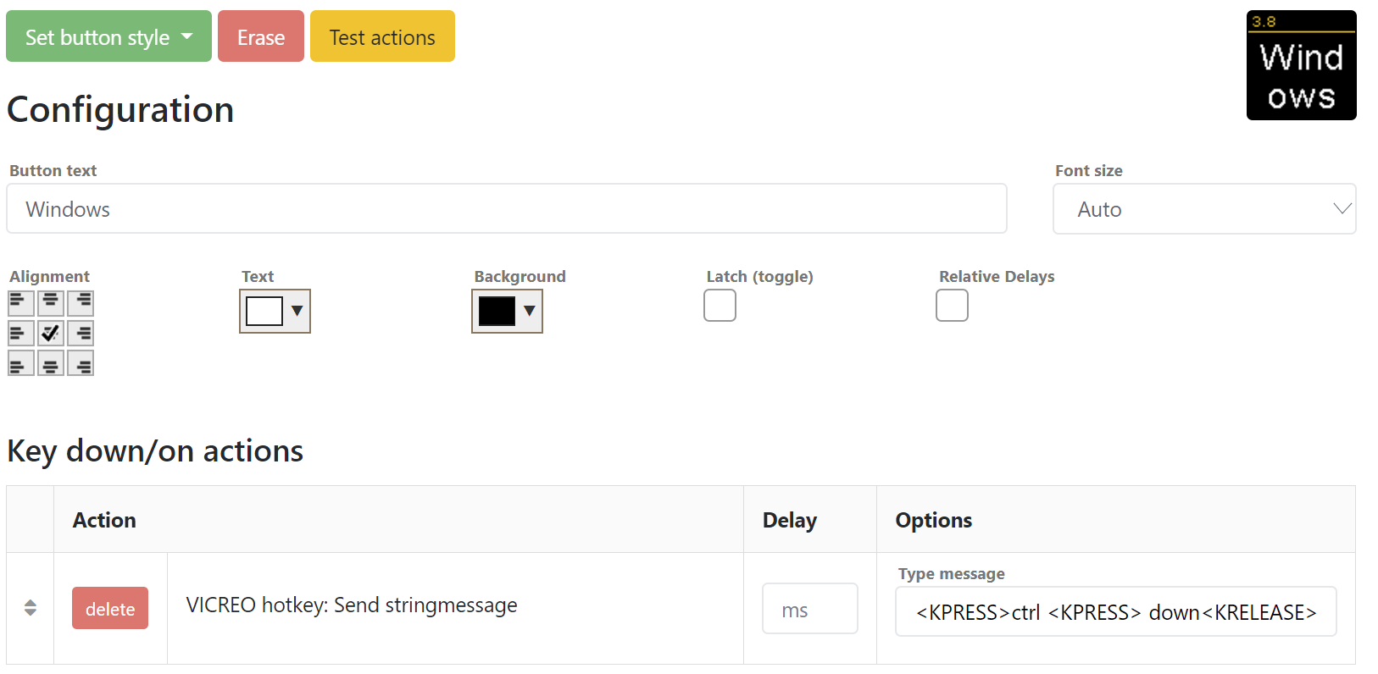
Task: Select top-center text alignment icon
Action: (51, 303)
